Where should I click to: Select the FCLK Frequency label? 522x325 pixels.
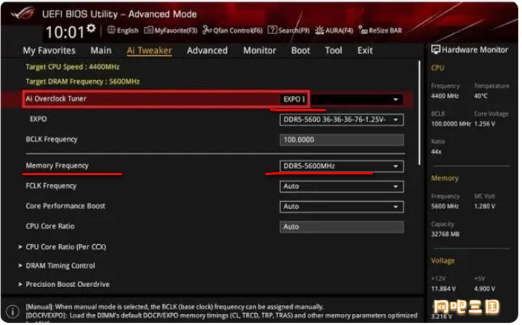pos(51,186)
